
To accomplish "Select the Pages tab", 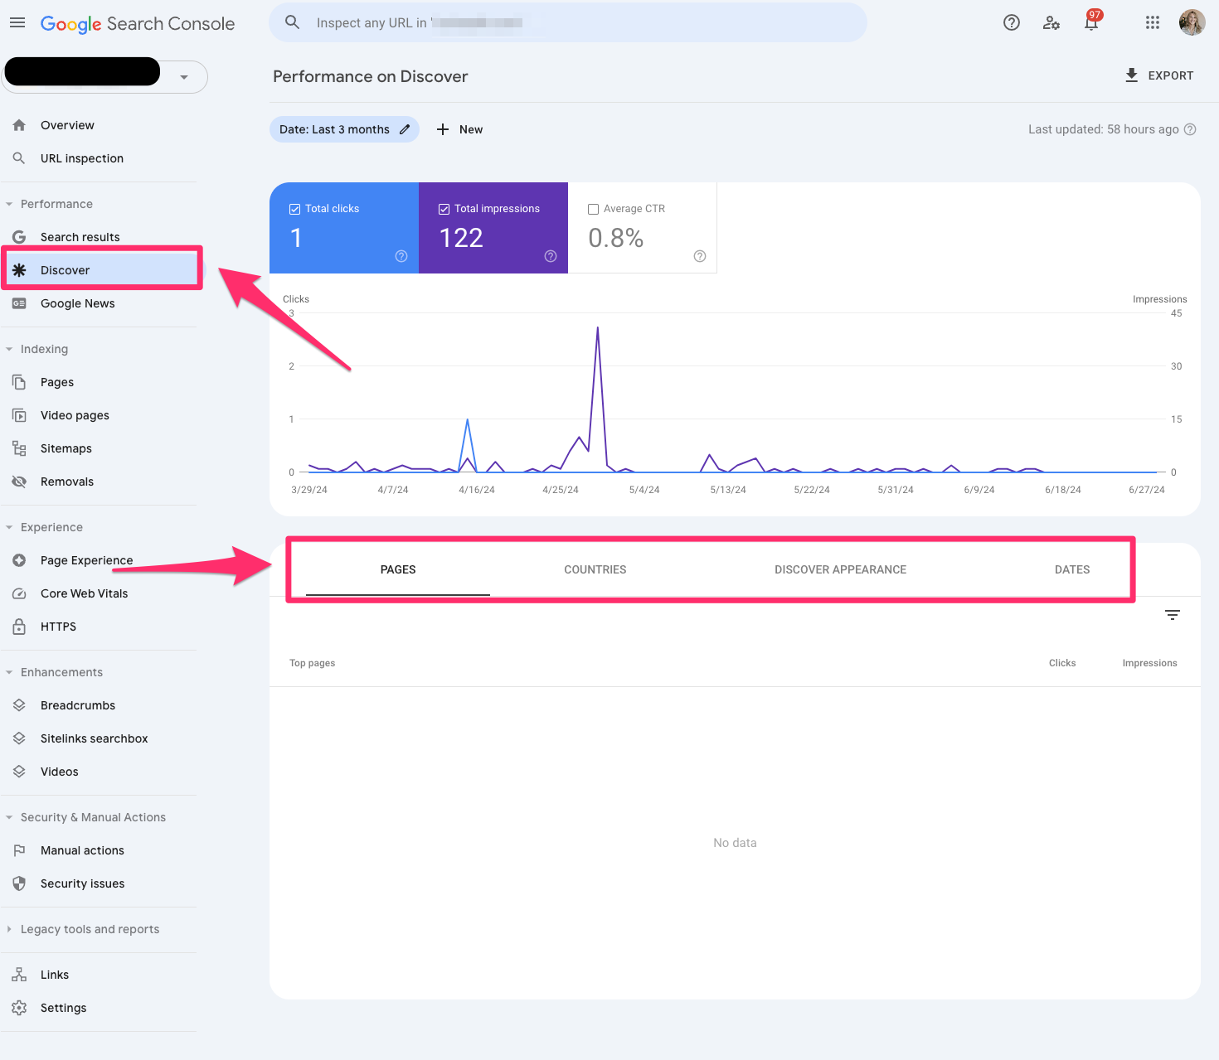I will [x=398, y=569].
